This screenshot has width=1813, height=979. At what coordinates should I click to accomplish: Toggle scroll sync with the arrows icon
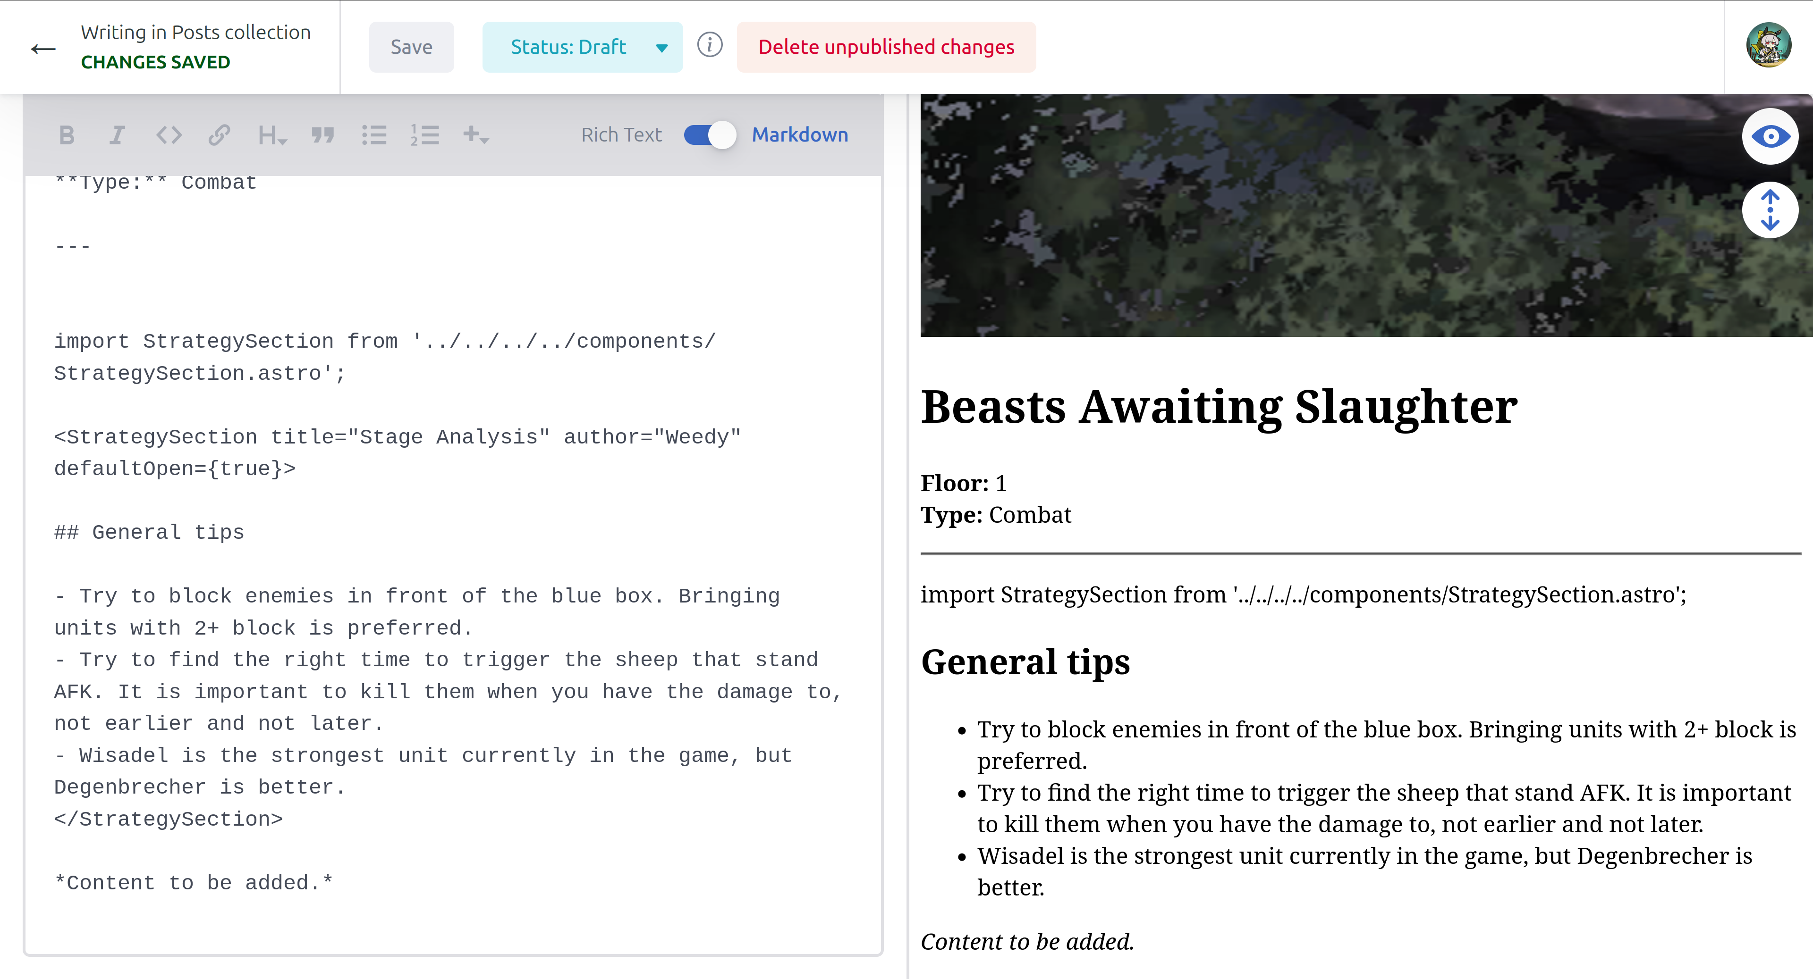[1770, 210]
